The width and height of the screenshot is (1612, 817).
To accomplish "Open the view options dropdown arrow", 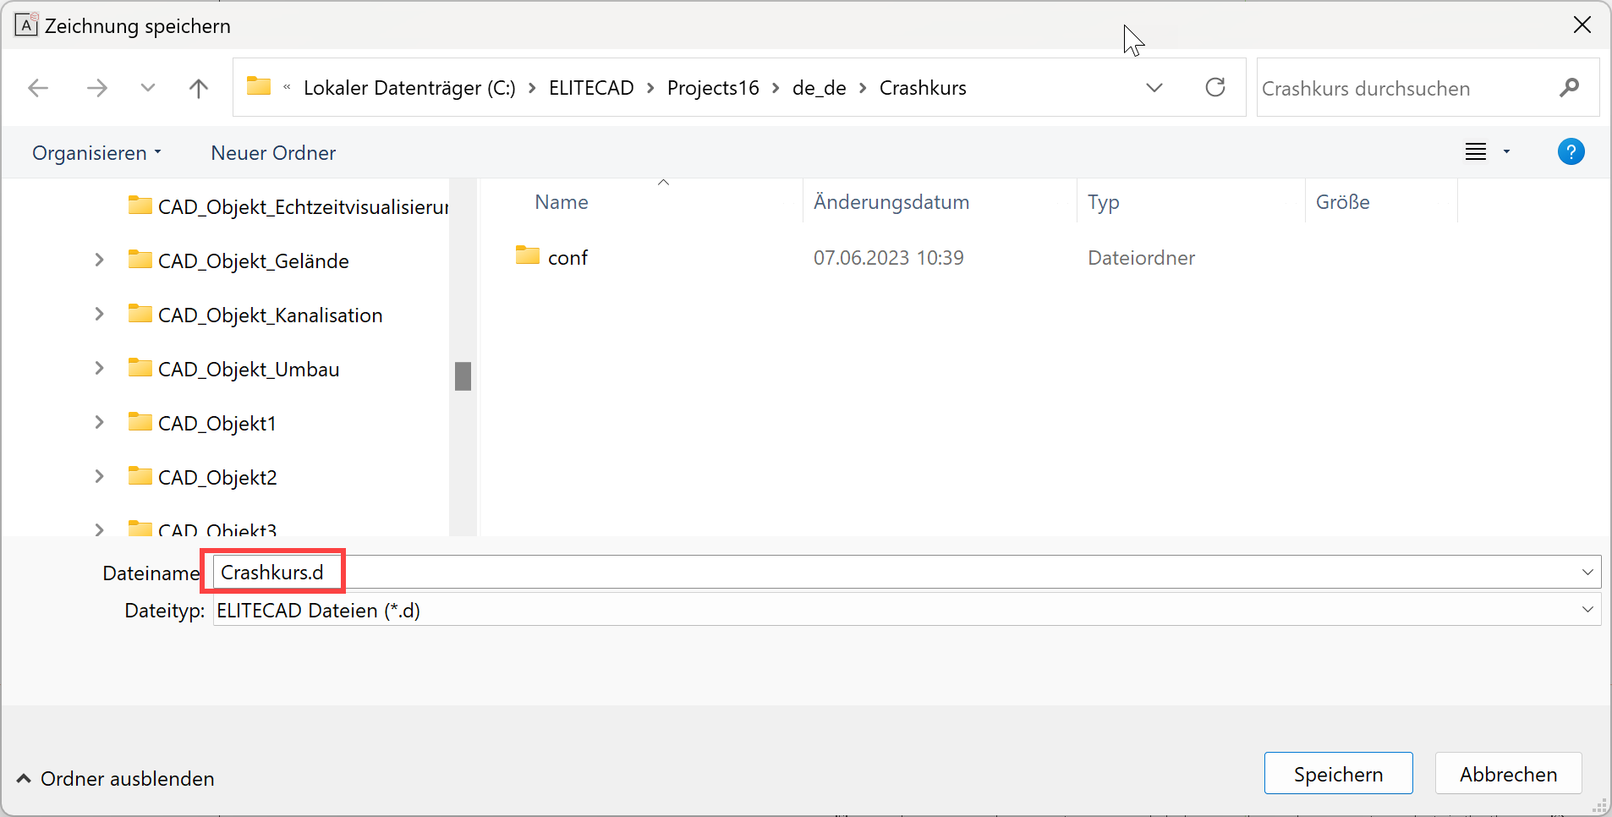I will click(x=1506, y=152).
